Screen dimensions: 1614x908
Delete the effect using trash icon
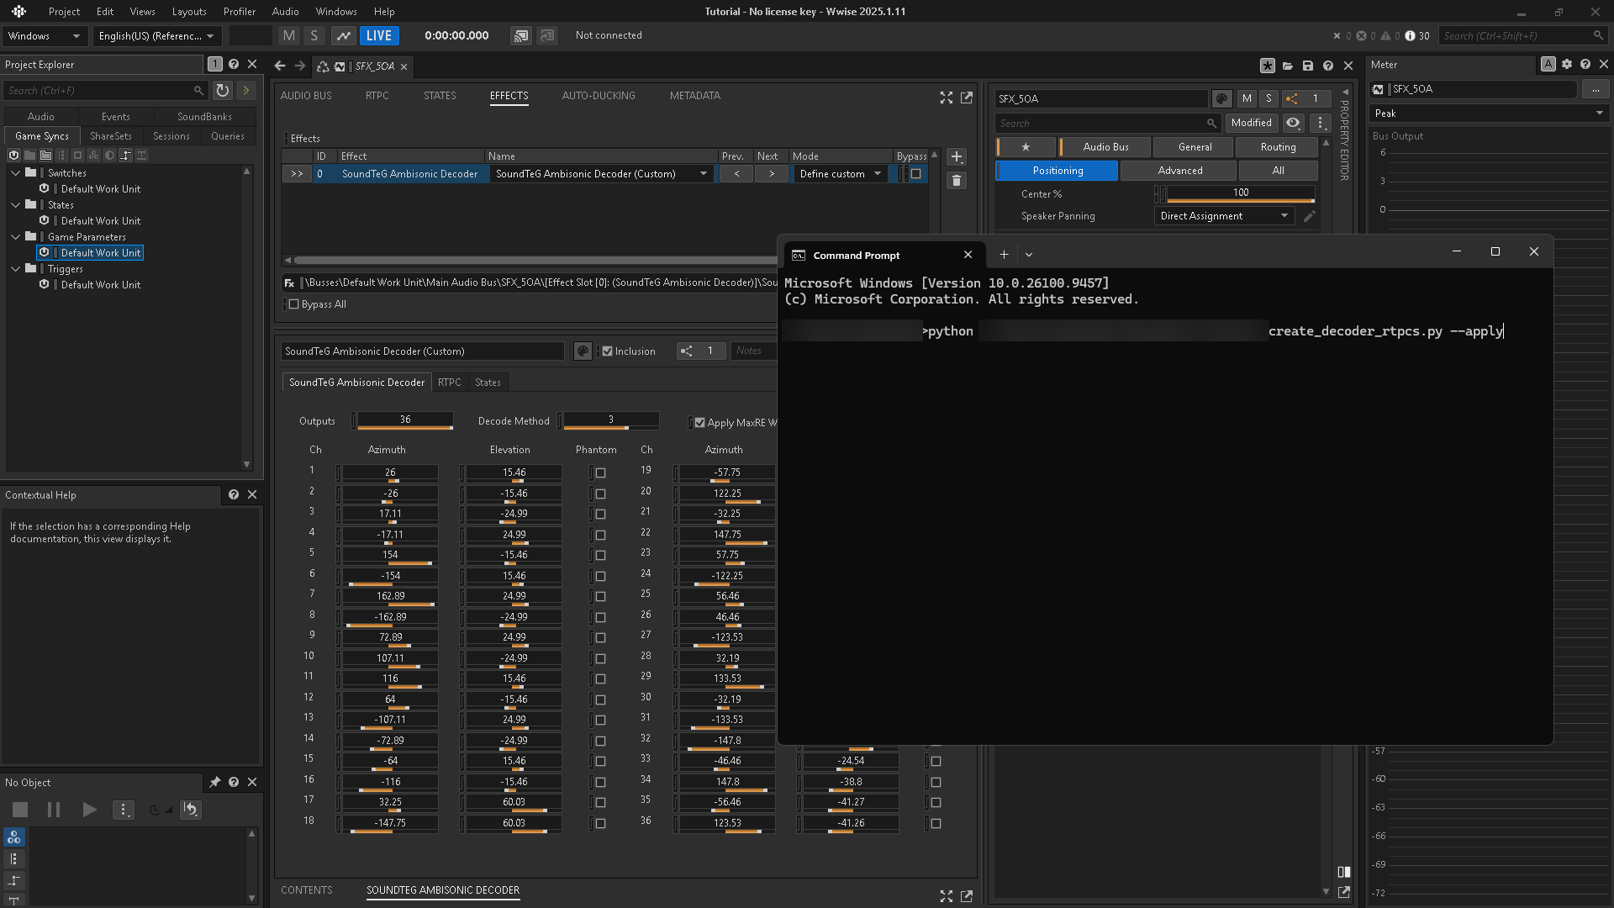pyautogui.click(x=956, y=181)
